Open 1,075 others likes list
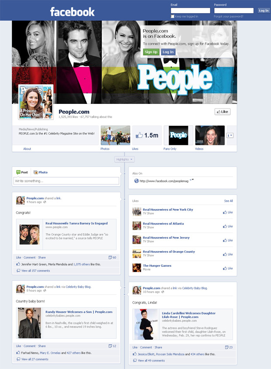The image size is (271, 369). point(82,264)
